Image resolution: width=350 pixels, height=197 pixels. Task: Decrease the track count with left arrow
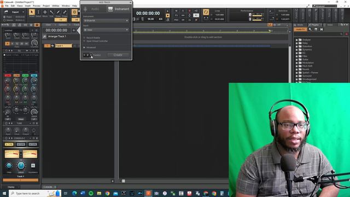[x=84, y=55]
